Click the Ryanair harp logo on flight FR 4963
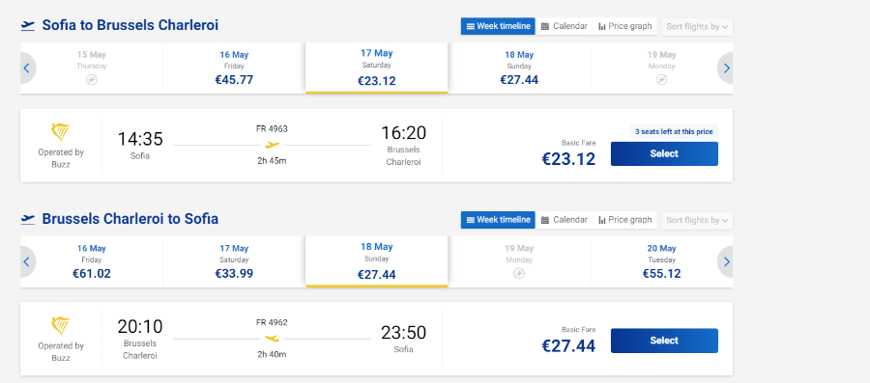This screenshot has height=383, width=870. (x=61, y=132)
